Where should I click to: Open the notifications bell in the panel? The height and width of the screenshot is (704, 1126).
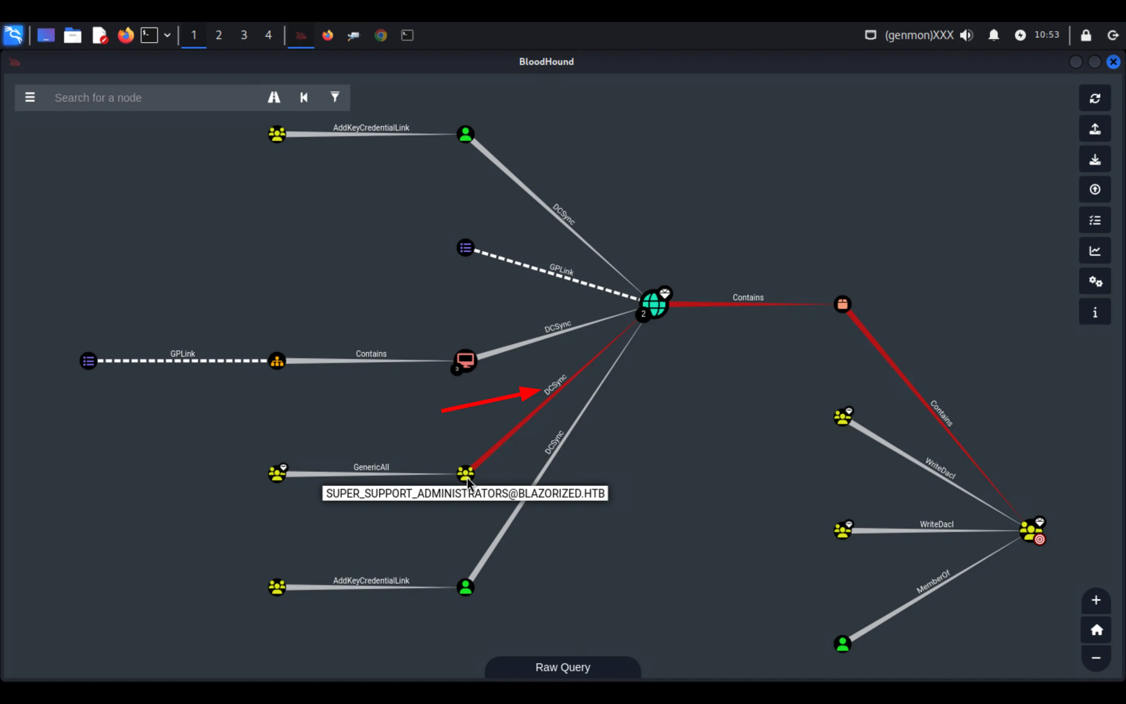[x=993, y=35]
